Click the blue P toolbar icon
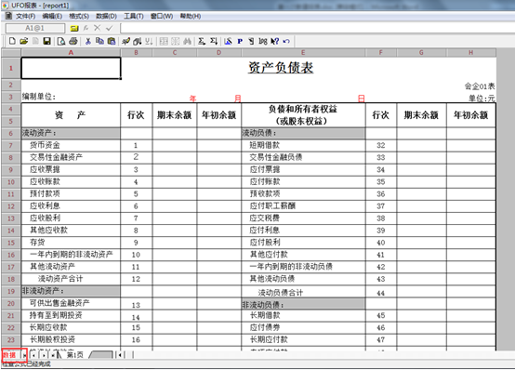The width and height of the screenshot is (515, 370). (x=240, y=41)
